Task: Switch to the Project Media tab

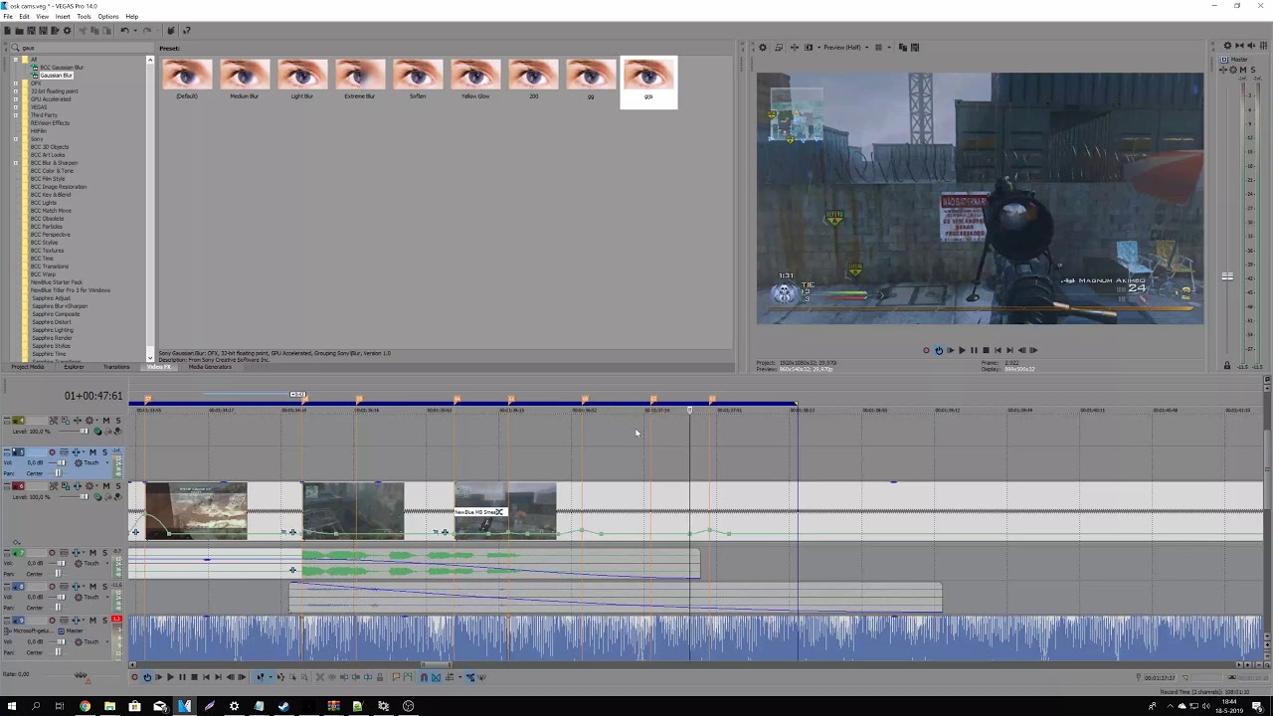Action: pos(28,367)
